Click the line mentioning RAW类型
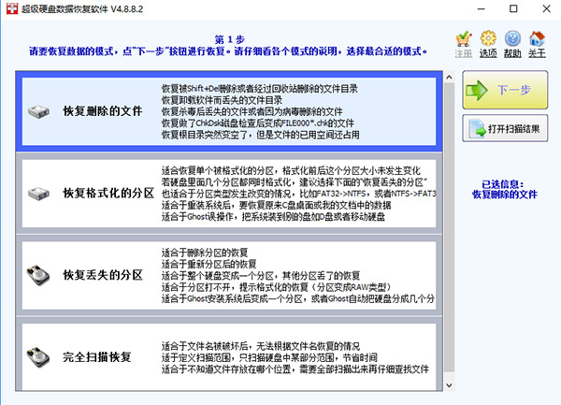 click(x=276, y=287)
